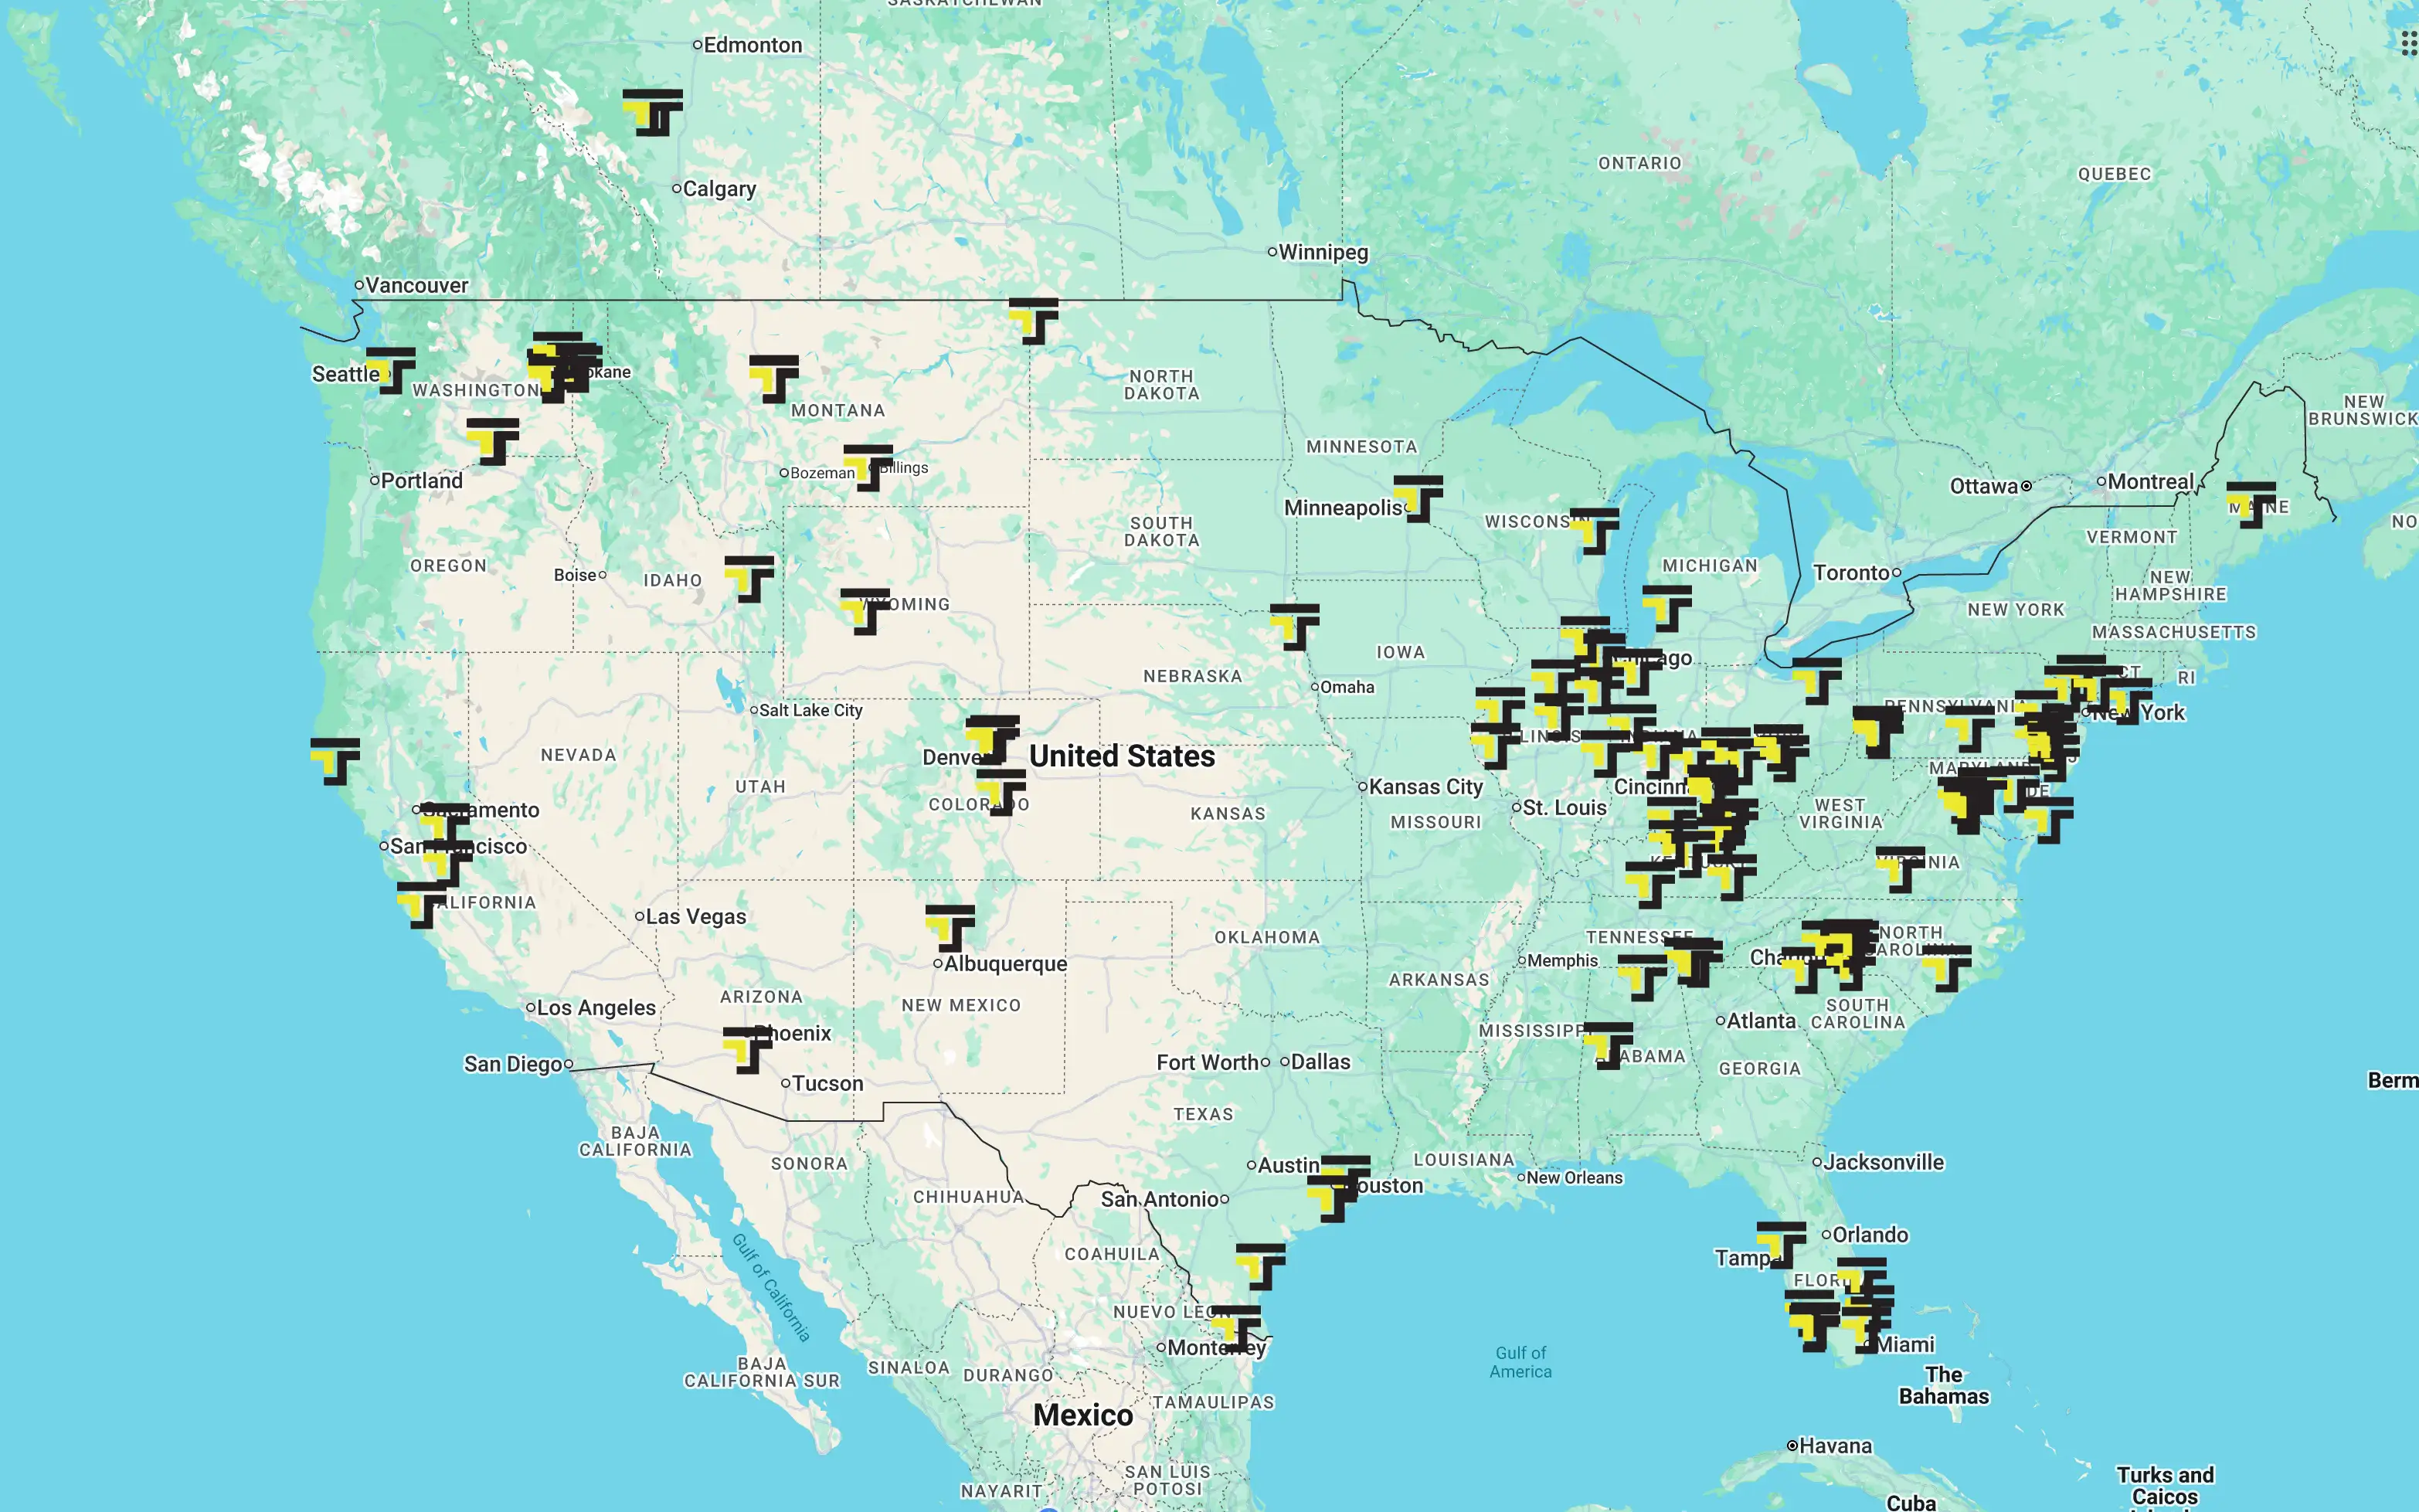This screenshot has height=1512, width=2419.
Task: Click the Toronto city label
Action: click(1851, 573)
